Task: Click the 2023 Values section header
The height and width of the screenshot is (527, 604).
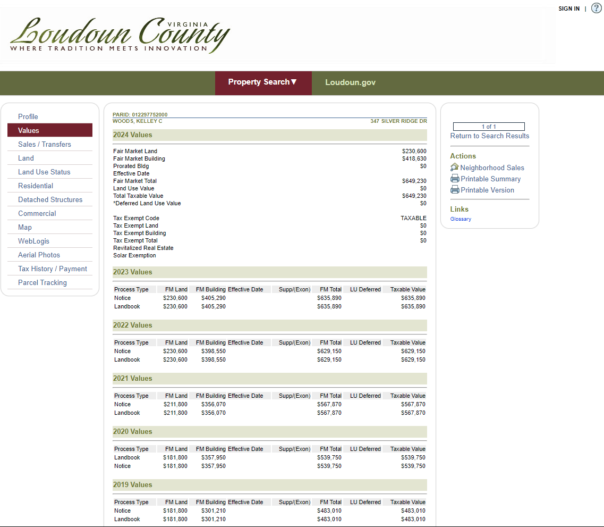Action: click(x=270, y=272)
